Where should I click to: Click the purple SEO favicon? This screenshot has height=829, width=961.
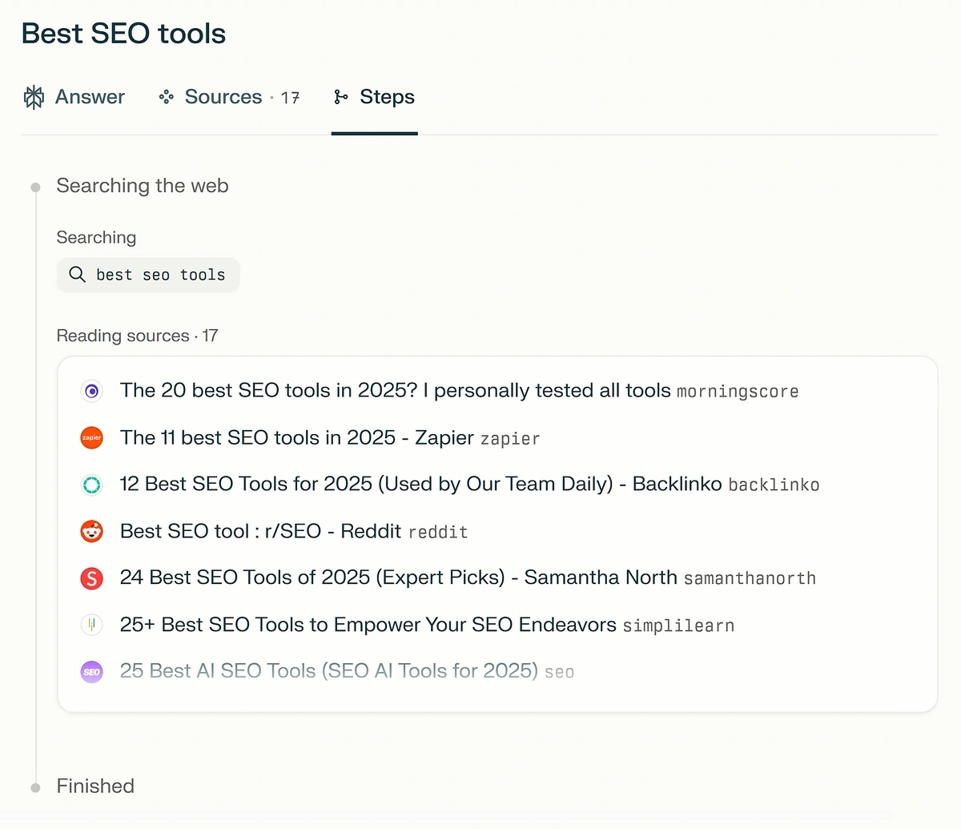[92, 671]
